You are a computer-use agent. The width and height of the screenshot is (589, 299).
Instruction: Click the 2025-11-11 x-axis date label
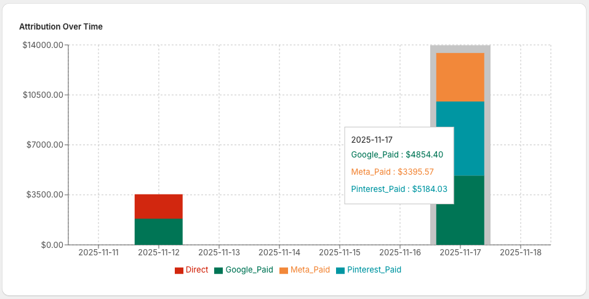click(x=98, y=252)
